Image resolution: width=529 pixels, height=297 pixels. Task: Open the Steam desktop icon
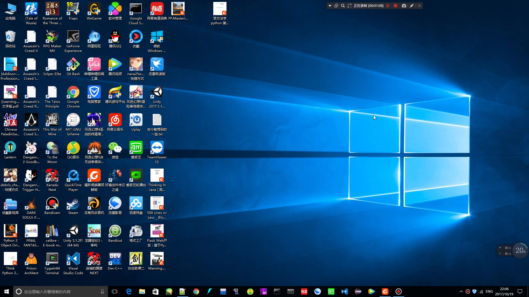[73, 206]
